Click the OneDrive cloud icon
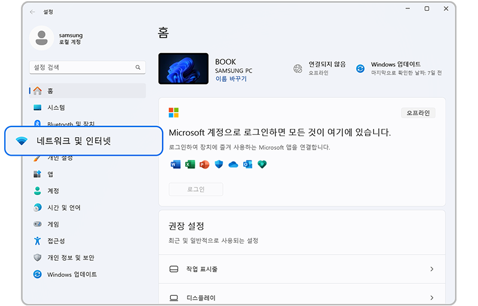Image resolution: width=478 pixels, height=306 pixels. [233, 165]
